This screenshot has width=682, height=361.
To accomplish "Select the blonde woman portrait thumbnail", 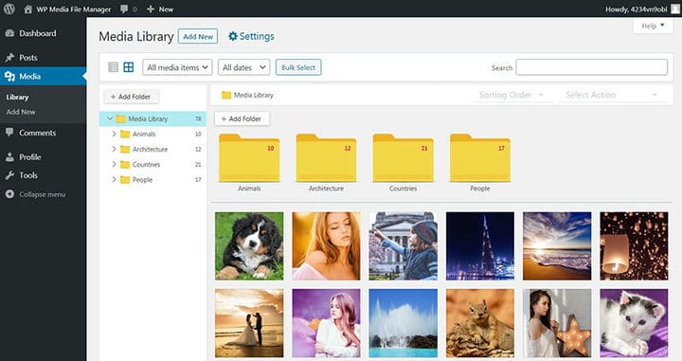I will click(x=326, y=245).
